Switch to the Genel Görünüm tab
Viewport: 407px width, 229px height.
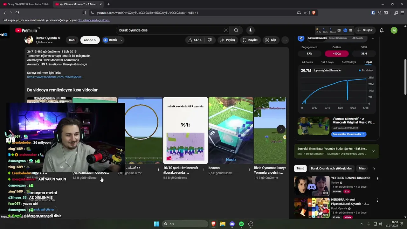(x=337, y=38)
